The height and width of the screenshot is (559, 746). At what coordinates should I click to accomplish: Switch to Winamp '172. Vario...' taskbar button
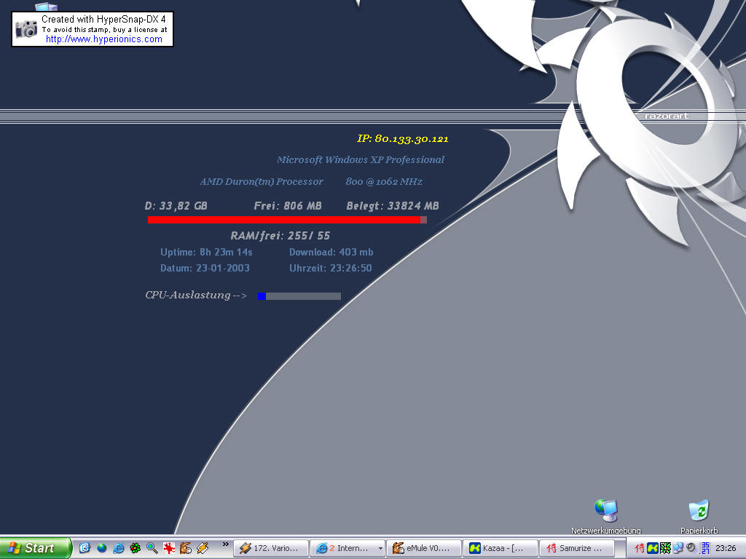(270, 549)
